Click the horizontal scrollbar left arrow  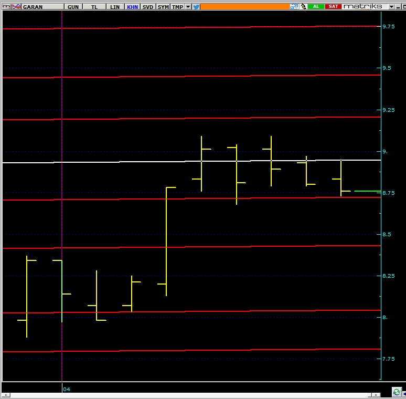(x=6, y=395)
